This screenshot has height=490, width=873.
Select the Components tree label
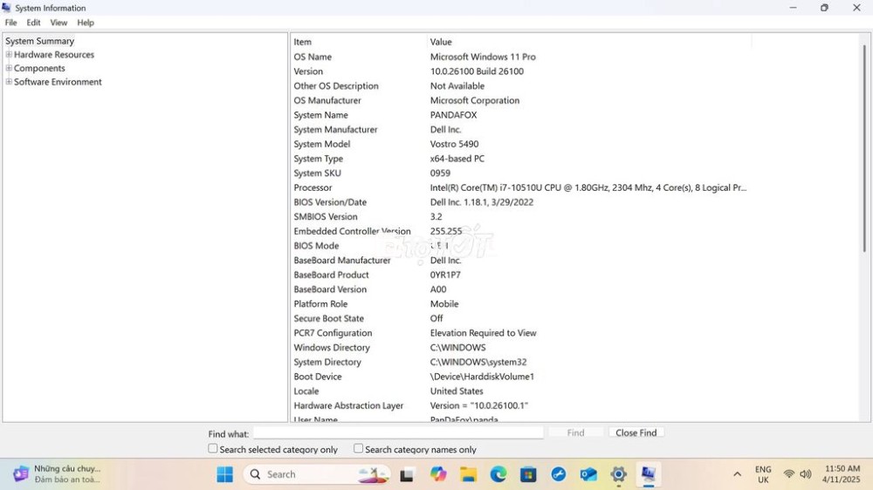click(39, 68)
